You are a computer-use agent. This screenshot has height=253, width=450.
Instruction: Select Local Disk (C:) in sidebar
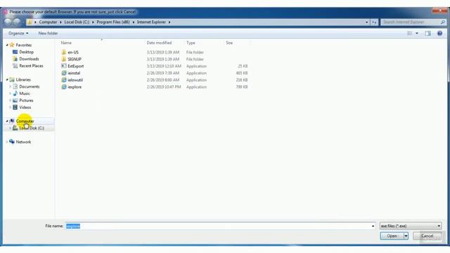pyautogui.click(x=32, y=128)
